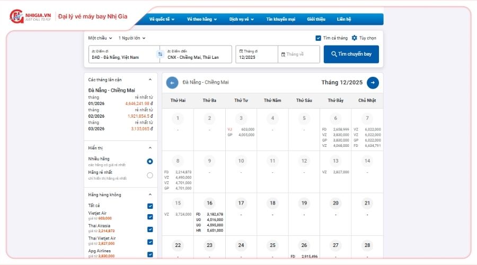This screenshot has width=477, height=265.
Task: Open the Tin khuyến mại menu item
Action: click(280, 19)
